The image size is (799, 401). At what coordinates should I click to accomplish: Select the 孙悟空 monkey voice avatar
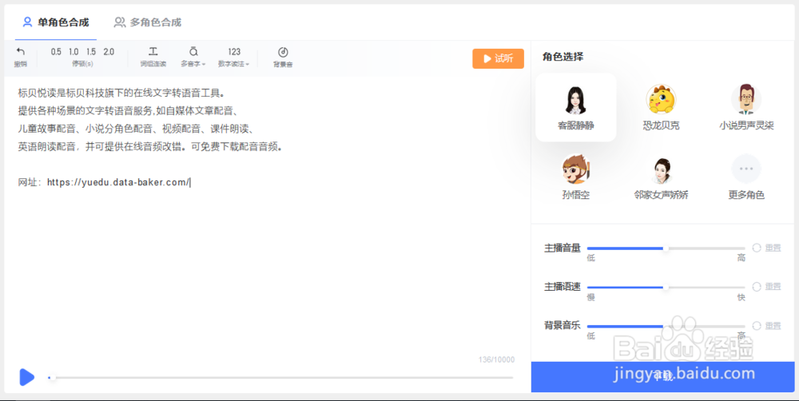click(x=576, y=169)
